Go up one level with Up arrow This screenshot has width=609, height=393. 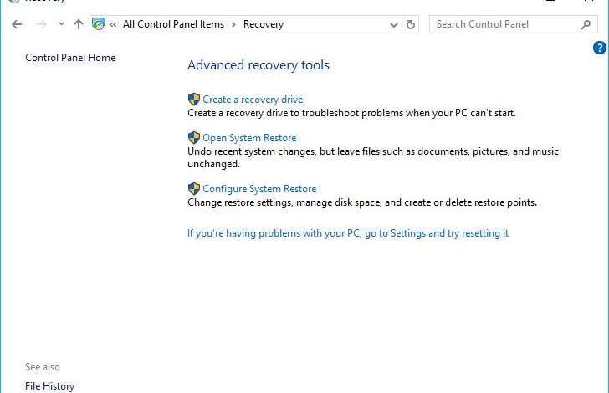[x=79, y=24]
